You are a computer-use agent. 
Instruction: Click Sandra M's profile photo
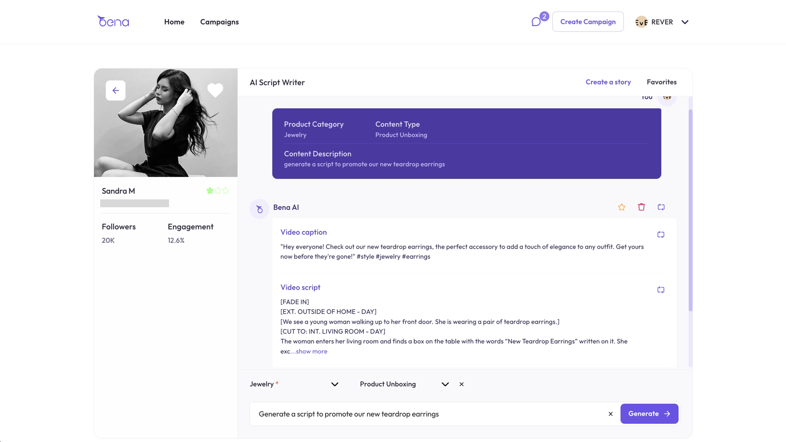pos(166,123)
